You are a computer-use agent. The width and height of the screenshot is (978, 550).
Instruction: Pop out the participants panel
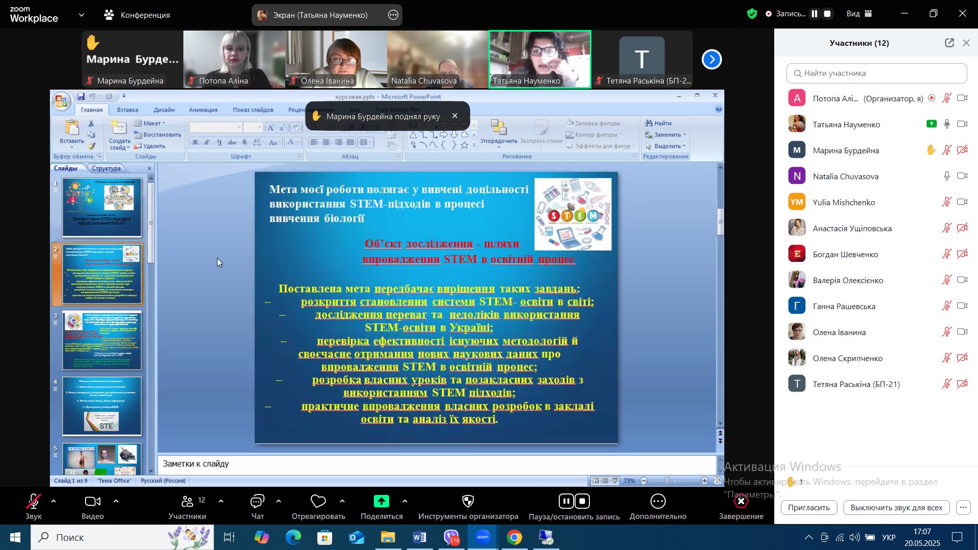pos(949,43)
